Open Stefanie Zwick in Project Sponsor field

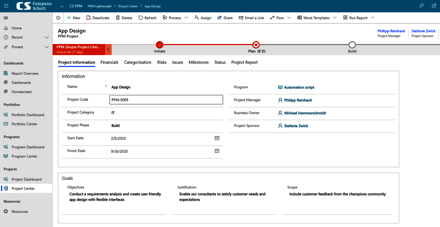click(x=296, y=126)
